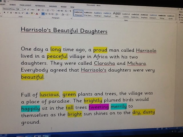183x137 pixels.
Task: Switch to the References tab
Action: (40, 6)
